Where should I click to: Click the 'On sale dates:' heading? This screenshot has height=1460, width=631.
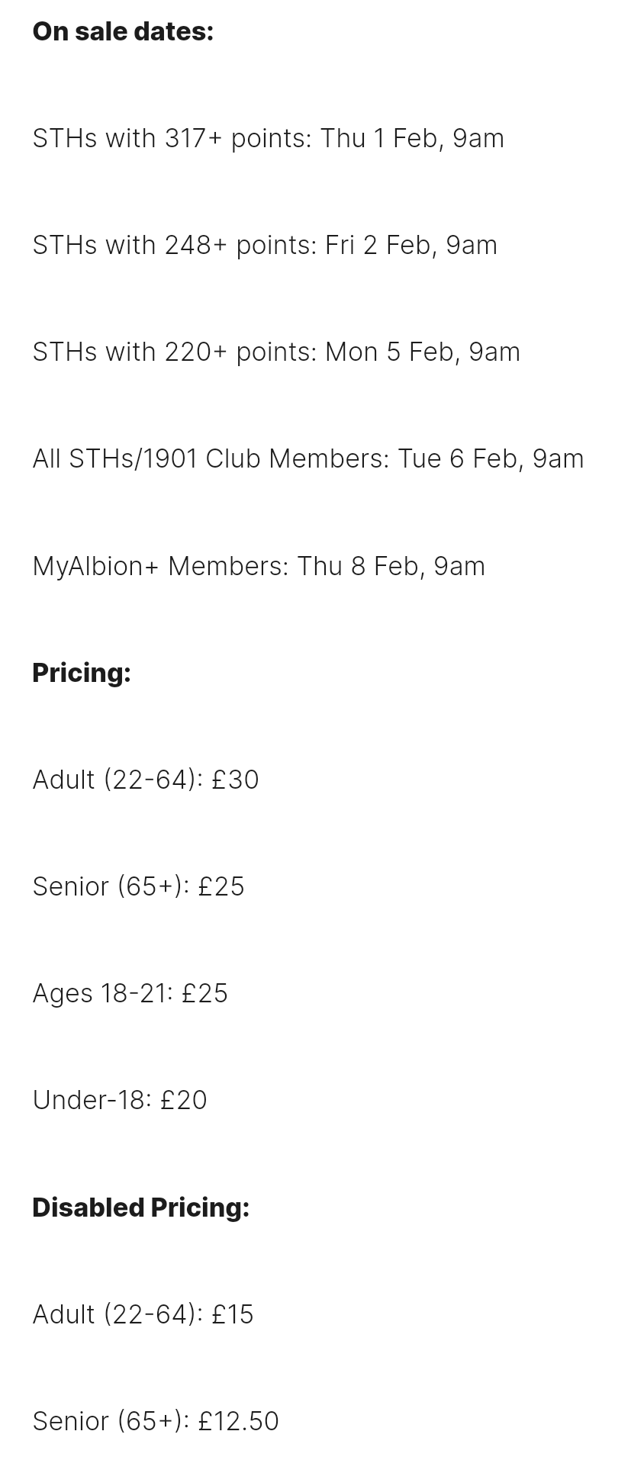pos(123,31)
